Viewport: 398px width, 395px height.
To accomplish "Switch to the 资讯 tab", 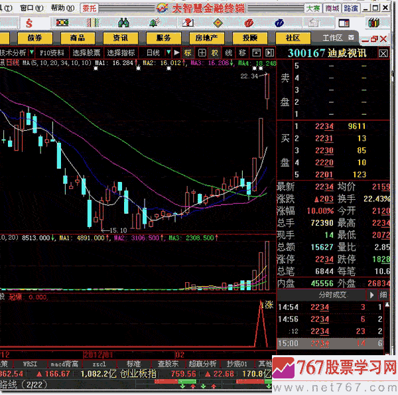I will (121, 38).
